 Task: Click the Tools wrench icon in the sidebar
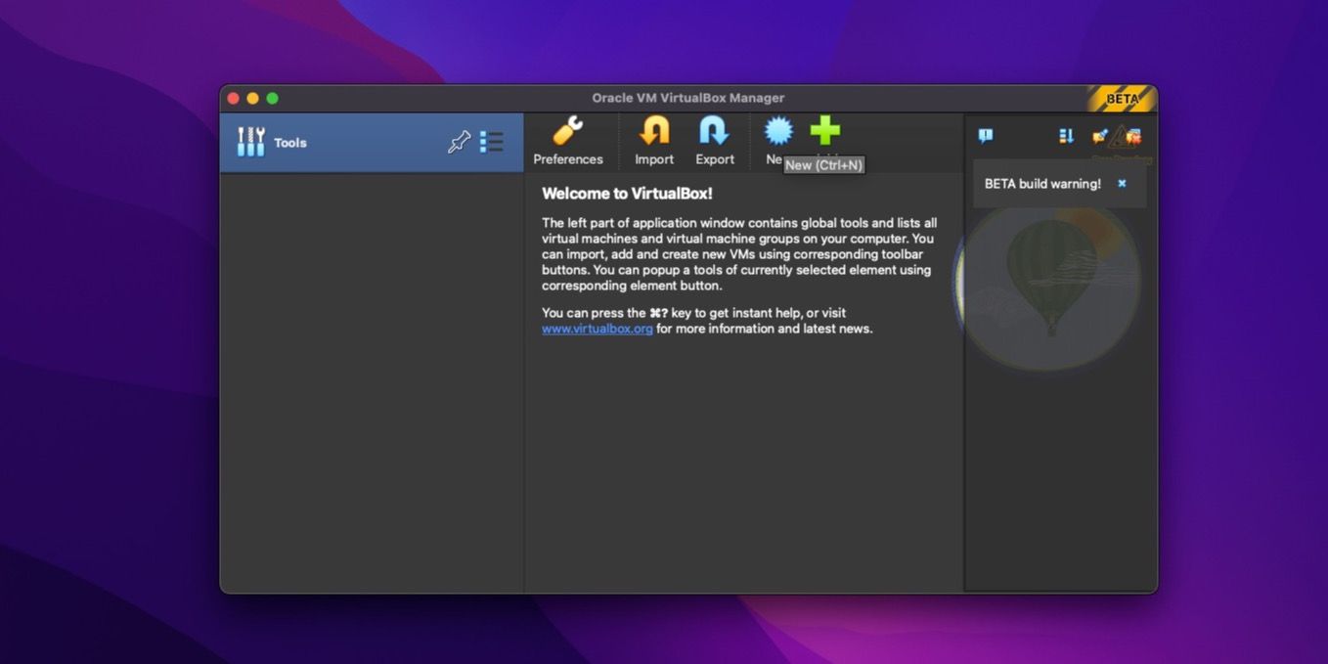(251, 142)
